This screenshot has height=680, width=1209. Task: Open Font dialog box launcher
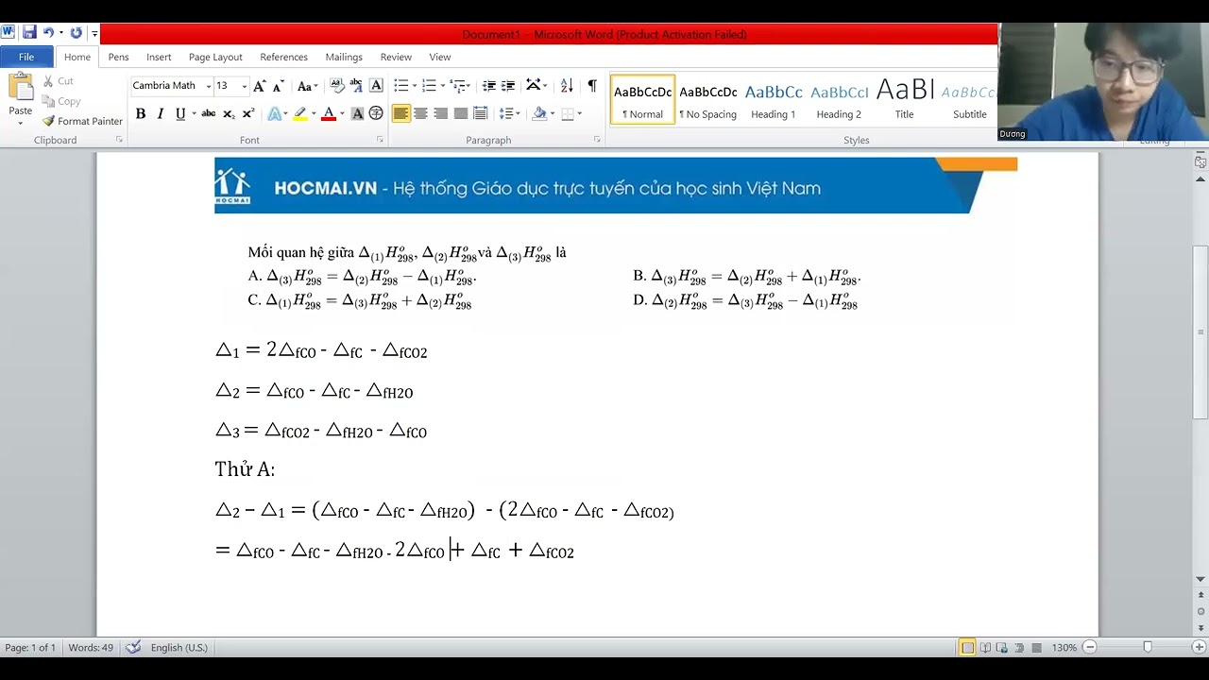(380, 140)
